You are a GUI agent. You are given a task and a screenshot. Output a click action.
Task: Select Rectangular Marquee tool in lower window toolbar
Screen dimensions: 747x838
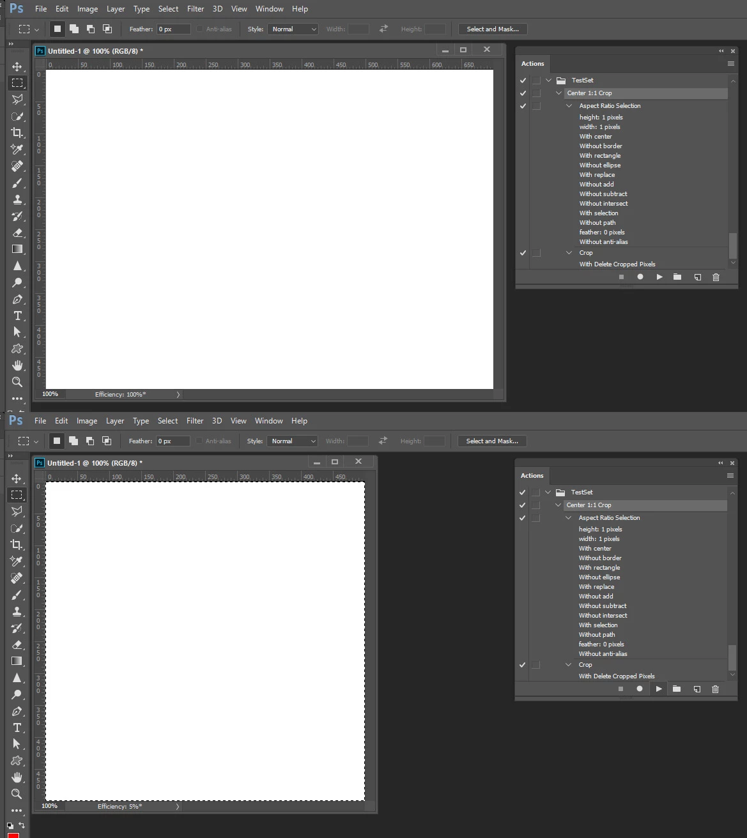[x=17, y=495]
